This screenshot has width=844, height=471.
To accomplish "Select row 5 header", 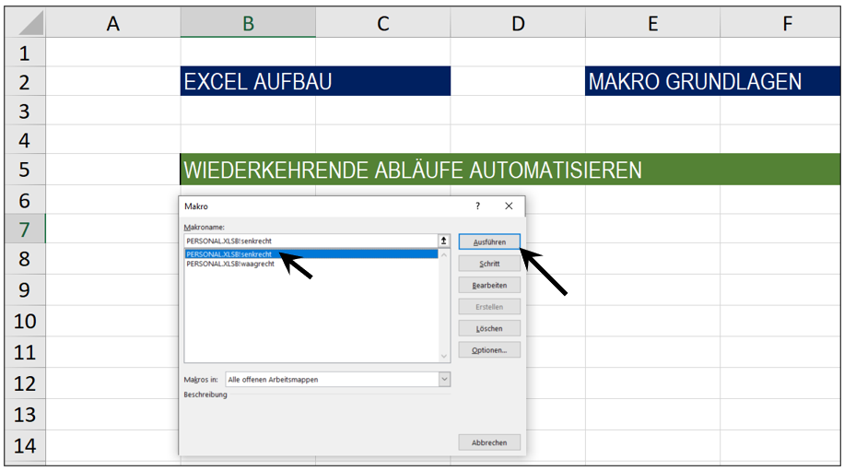I will click(25, 169).
